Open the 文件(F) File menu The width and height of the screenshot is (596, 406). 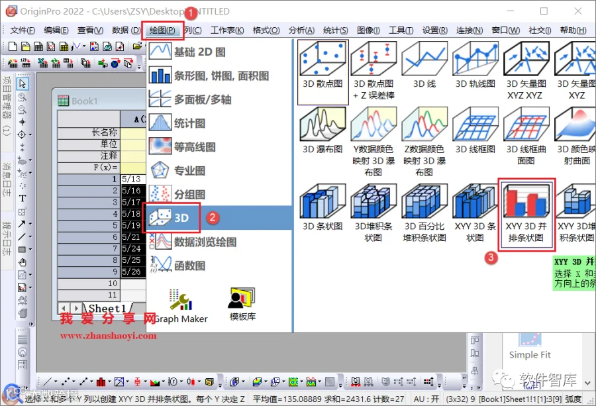click(23, 30)
